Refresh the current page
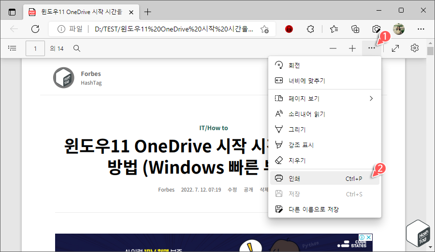Image resolution: width=435 pixels, height=252 pixels. tap(35, 29)
